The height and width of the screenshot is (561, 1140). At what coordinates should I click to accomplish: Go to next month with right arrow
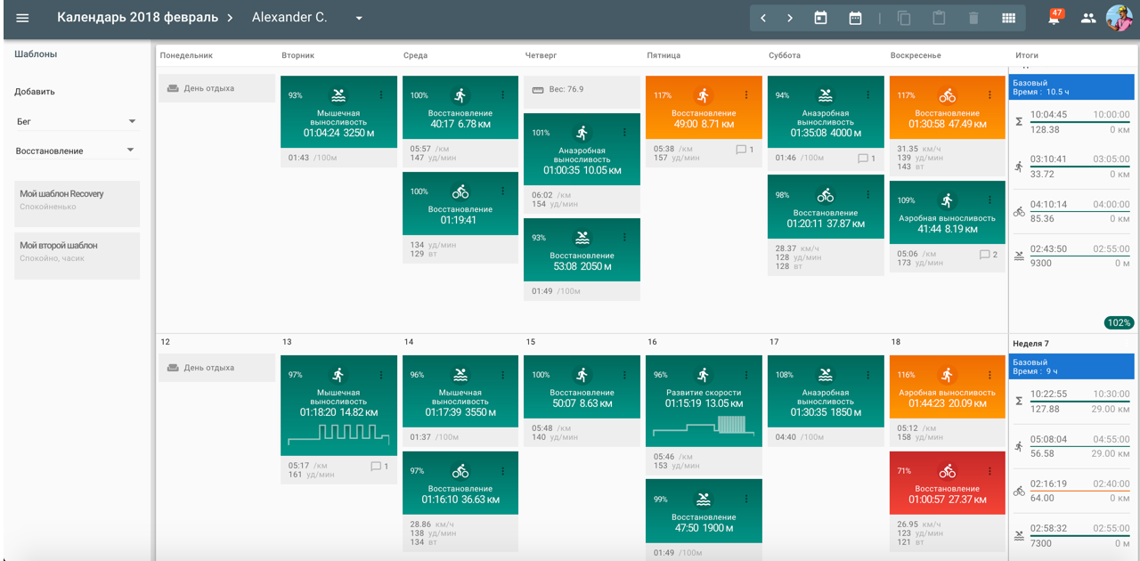[x=790, y=18]
